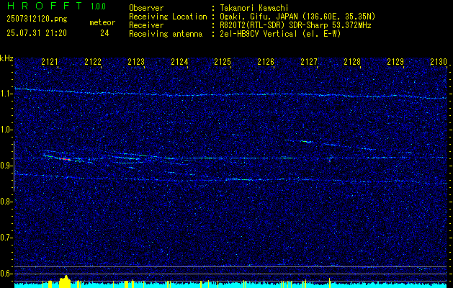Viewport: 453px width, 288px height.
Task: Click observer name Takanori Kawachi
Action: 254,8
